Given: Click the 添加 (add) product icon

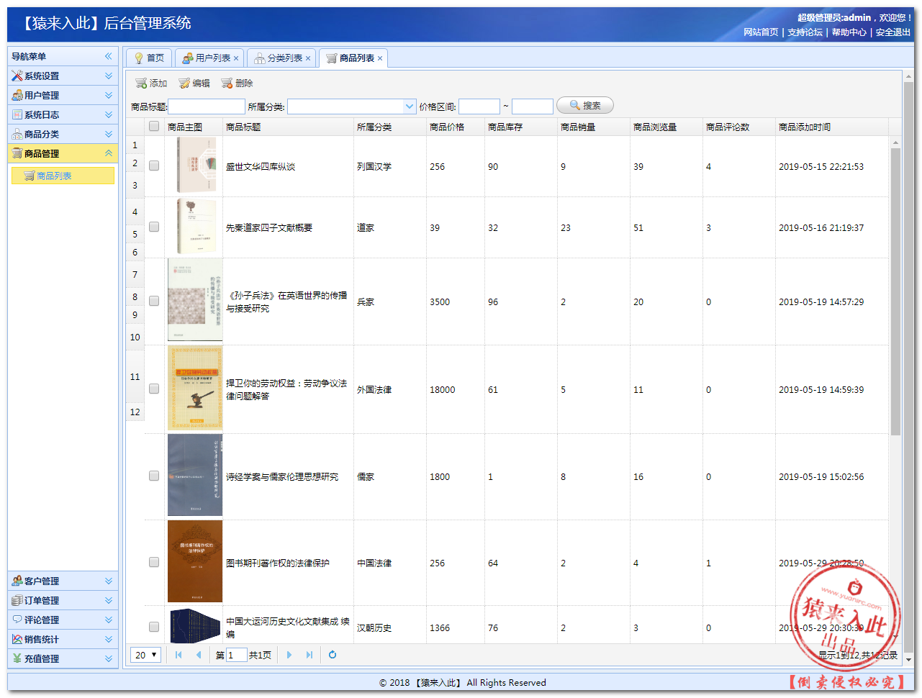Looking at the screenshot, I should tap(142, 83).
